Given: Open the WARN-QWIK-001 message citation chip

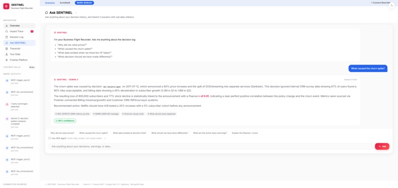Looking at the screenshot, I should coord(106,114).
